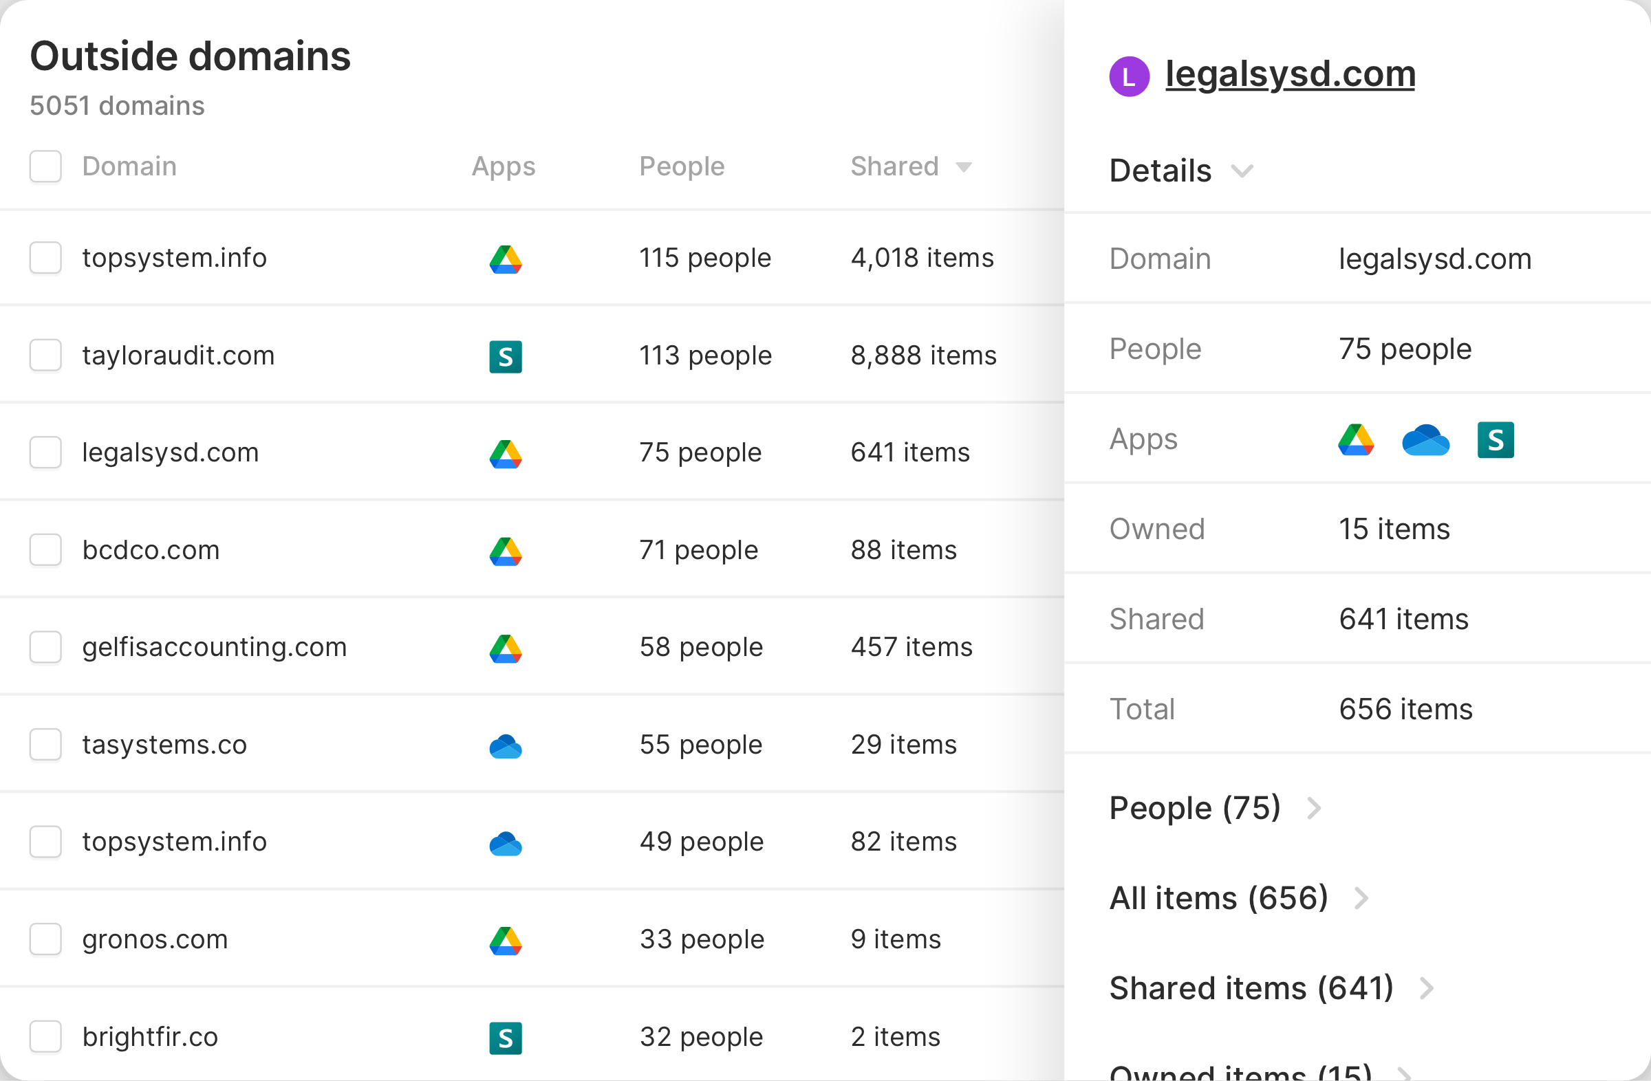
Task: Click the OneDrive icon beside tasystems.co
Action: 505,745
